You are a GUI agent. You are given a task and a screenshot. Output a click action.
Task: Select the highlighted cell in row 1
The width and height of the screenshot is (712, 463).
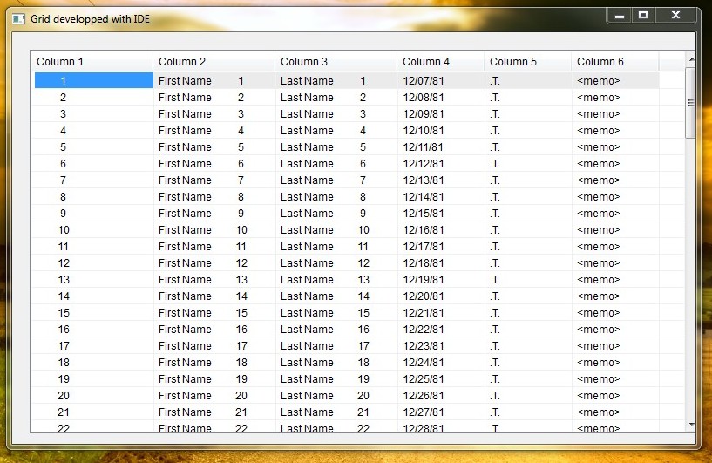[93, 81]
